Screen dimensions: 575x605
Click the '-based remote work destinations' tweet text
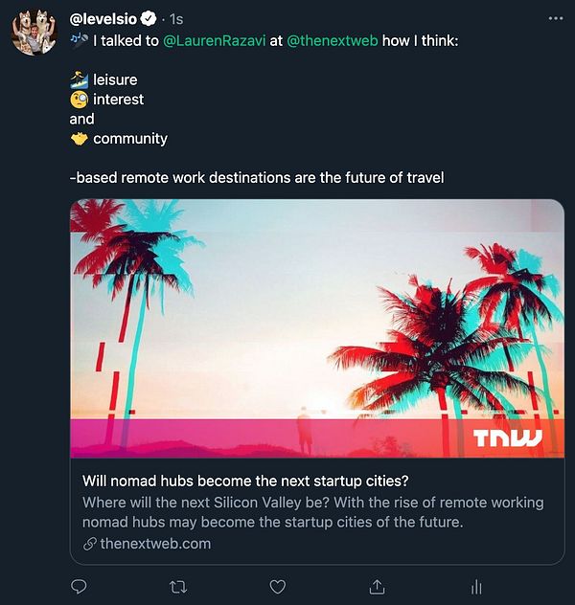coord(256,177)
